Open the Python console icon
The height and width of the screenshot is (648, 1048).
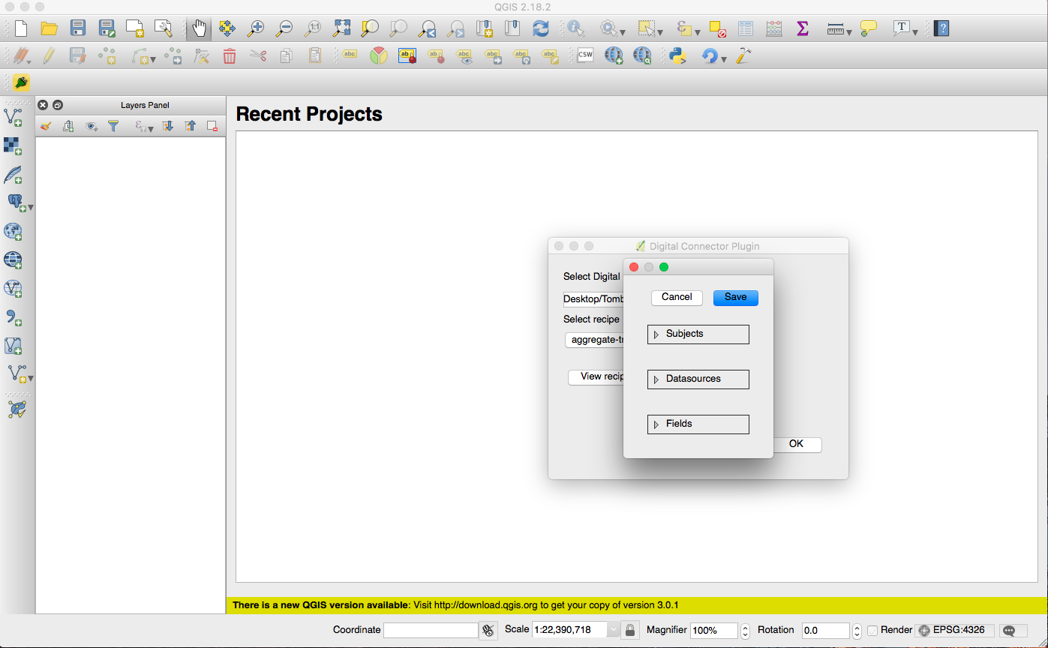[x=678, y=55]
